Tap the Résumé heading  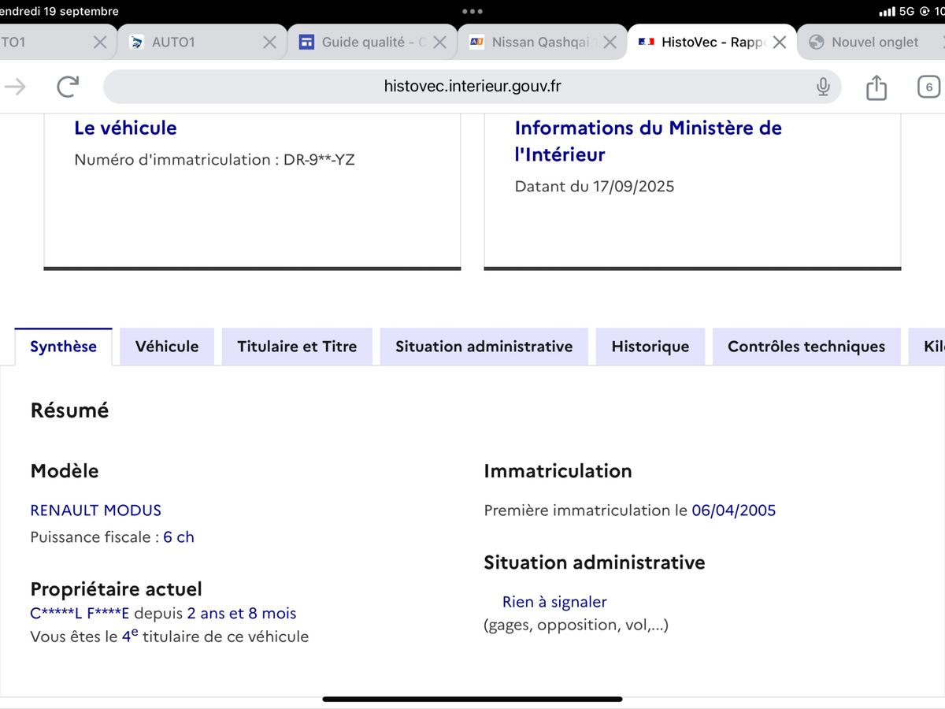tap(69, 410)
